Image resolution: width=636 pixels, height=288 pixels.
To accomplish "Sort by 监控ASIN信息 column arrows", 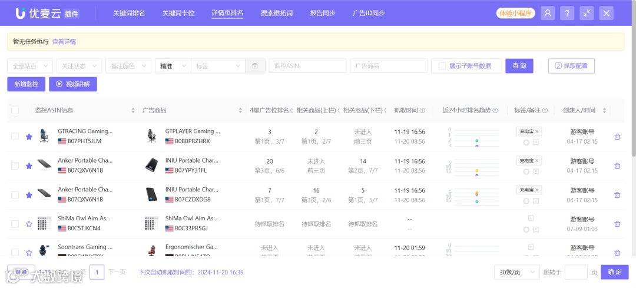I will [132, 110].
